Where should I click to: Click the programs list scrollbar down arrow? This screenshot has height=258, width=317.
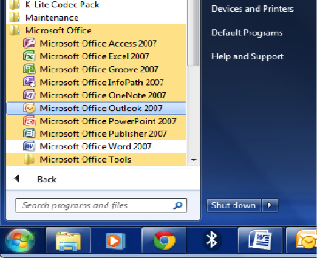point(194,160)
